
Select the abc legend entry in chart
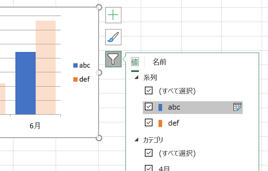(x=82, y=65)
